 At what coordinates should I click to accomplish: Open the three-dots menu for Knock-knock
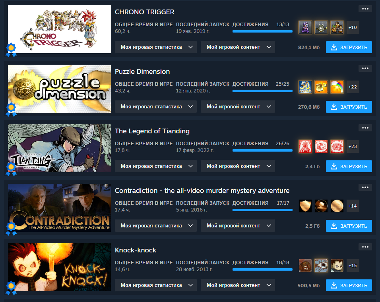(x=365, y=247)
